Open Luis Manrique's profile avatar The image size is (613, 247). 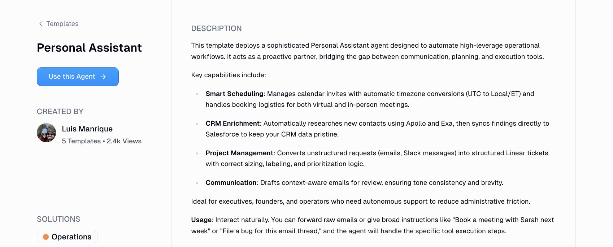point(46,133)
